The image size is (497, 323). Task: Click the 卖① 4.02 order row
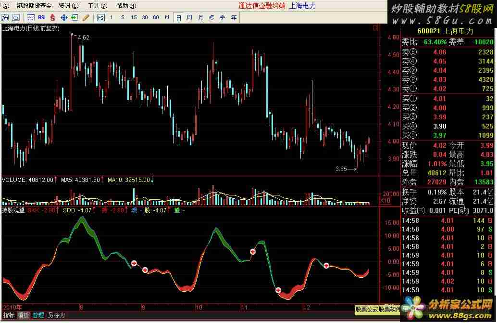pos(447,89)
